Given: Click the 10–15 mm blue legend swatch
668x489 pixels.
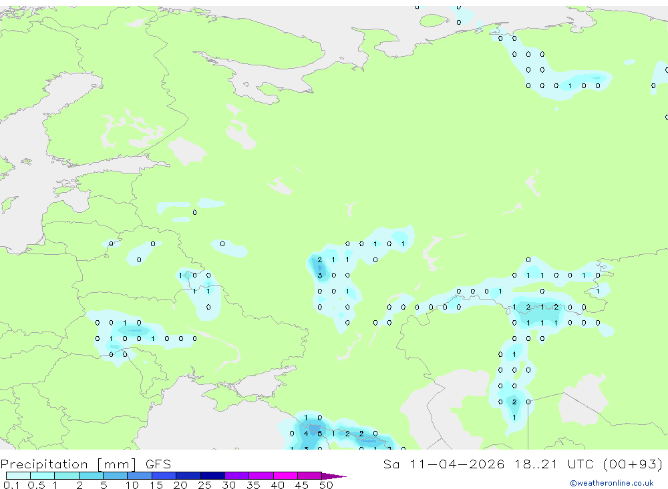Looking at the screenshot, I should (140, 476).
